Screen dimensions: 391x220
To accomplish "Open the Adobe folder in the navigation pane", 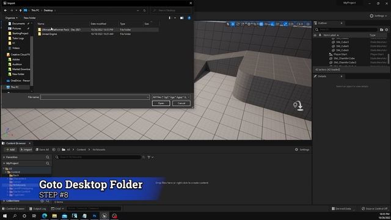I will tap(16, 59).
